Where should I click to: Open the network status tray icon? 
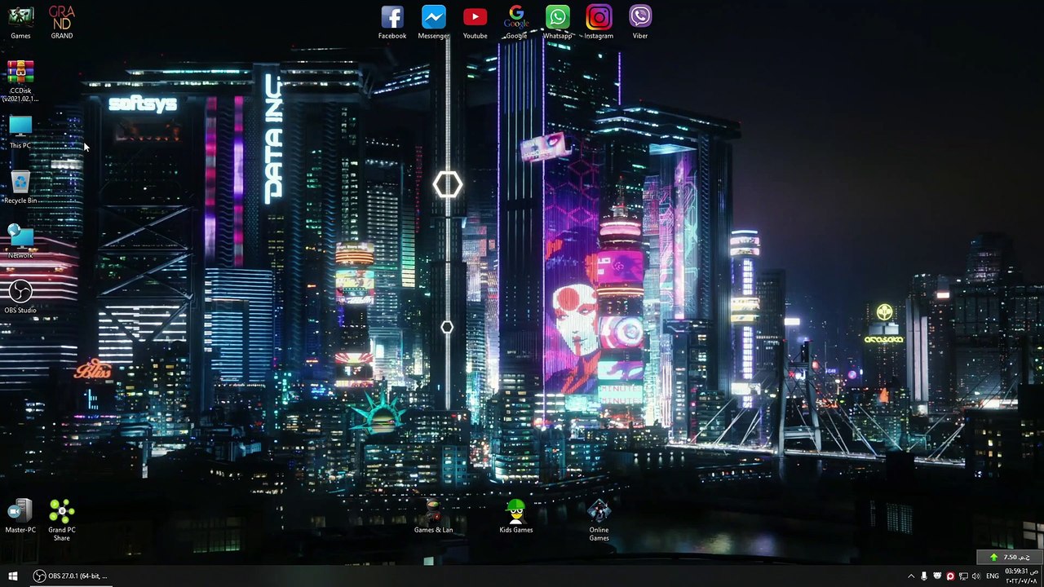pos(963,576)
